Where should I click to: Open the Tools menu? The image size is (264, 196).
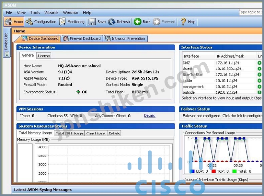pyautogui.click(x=35, y=12)
